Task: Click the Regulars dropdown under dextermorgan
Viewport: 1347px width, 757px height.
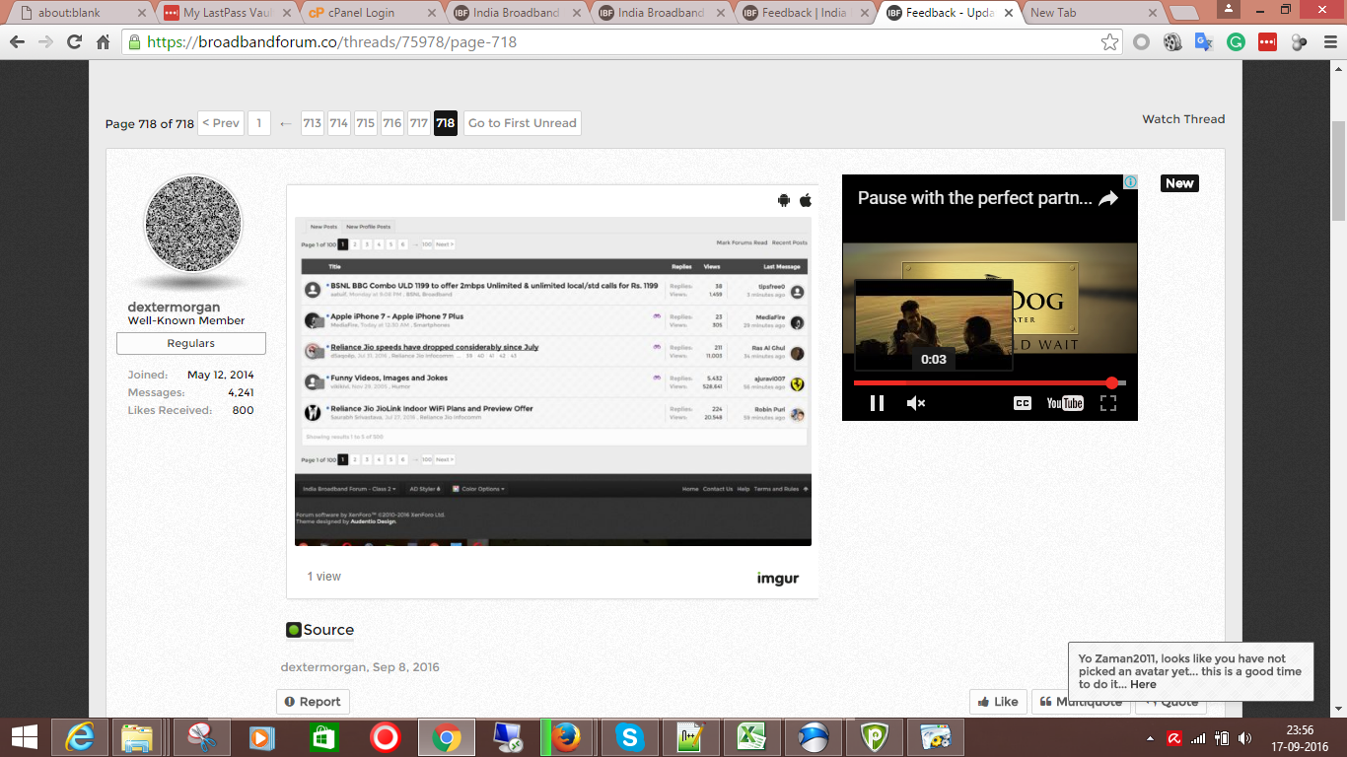Action: [191, 343]
